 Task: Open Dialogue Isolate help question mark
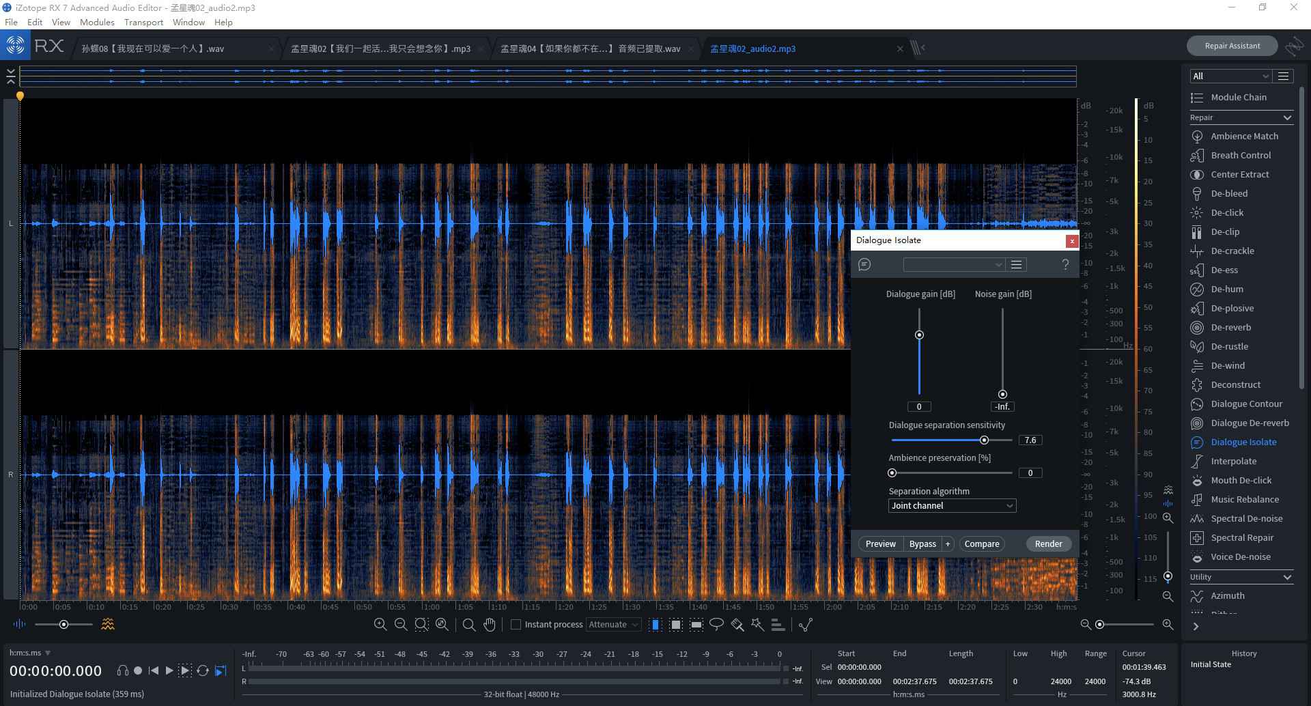(1065, 265)
